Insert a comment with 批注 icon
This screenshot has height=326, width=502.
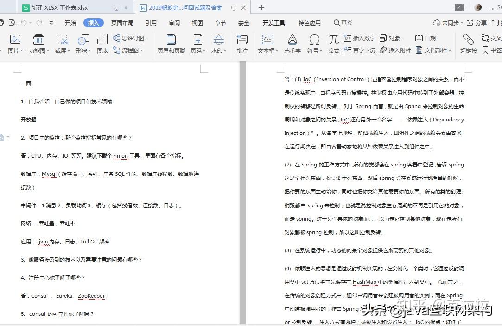coord(242,44)
